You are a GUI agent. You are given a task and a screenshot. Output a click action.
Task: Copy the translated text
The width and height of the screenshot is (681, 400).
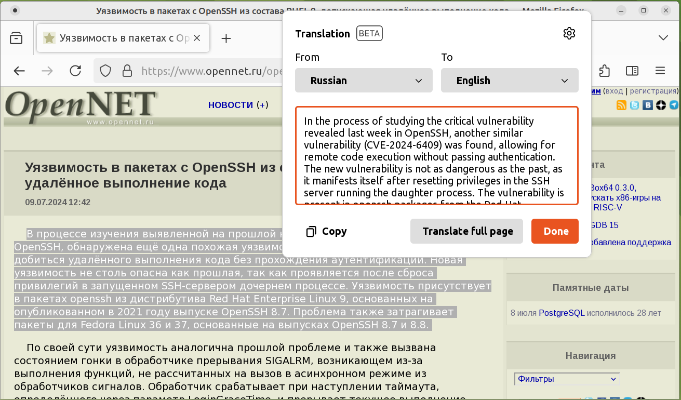pos(326,231)
